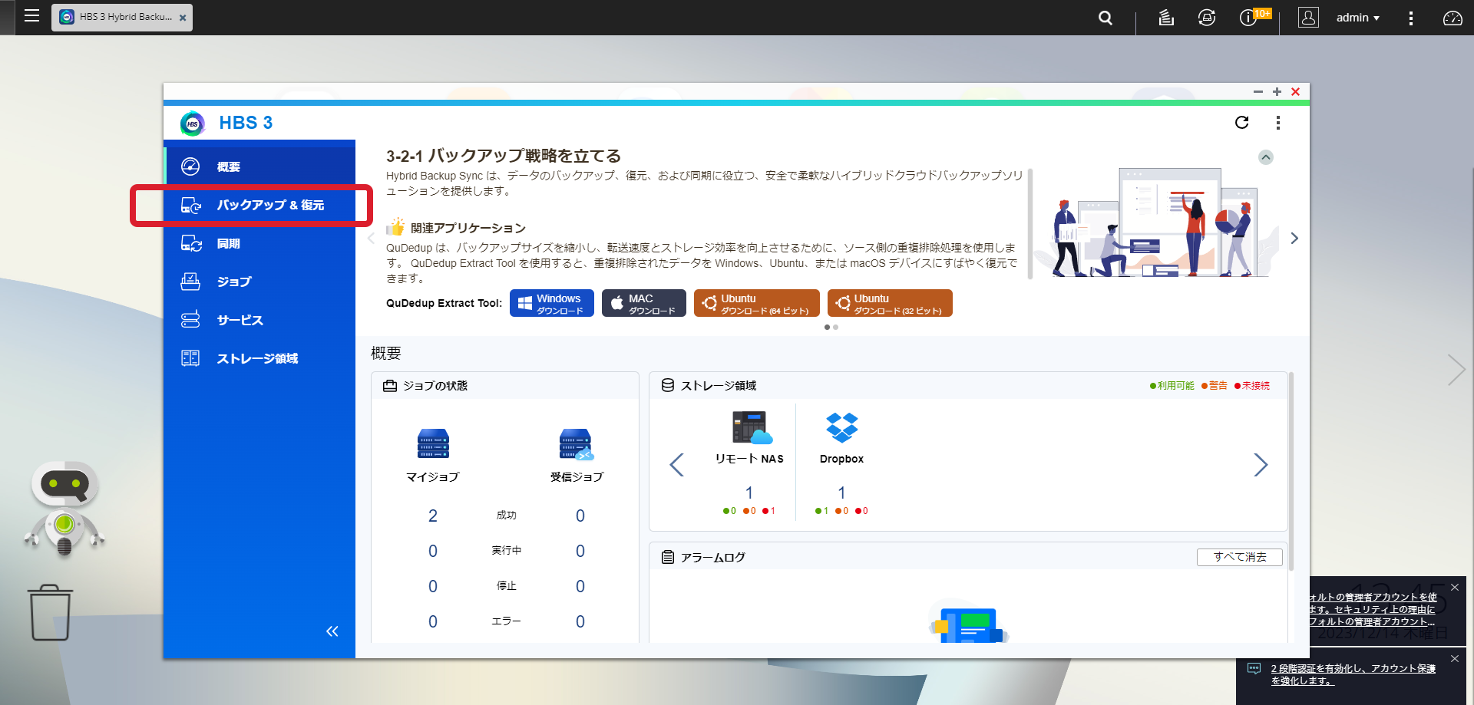Screen dimensions: 1474x705
Task: Select the HBS 3 Hybrid Backup taskbar tab
Action: point(121,17)
